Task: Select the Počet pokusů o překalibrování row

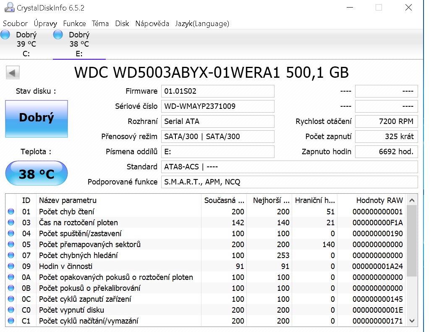Action: (206, 288)
